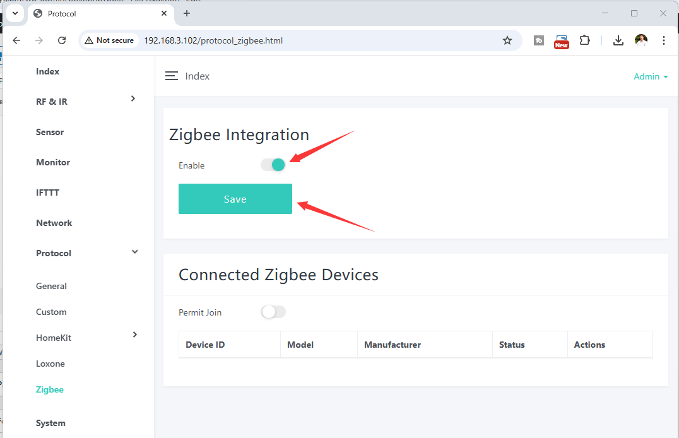
Task: Open the Sensor page in sidebar
Action: (50, 132)
